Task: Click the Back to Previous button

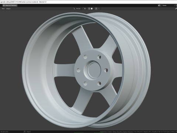Action: tap(10, 6)
